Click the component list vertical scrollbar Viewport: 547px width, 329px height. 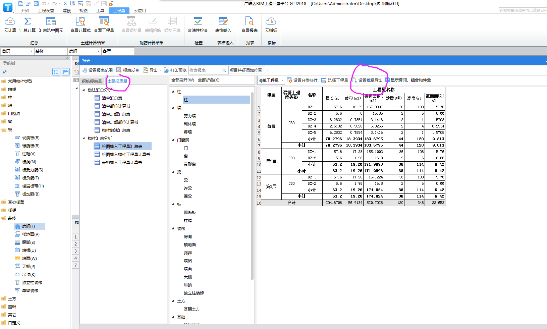pyautogui.click(x=252, y=186)
